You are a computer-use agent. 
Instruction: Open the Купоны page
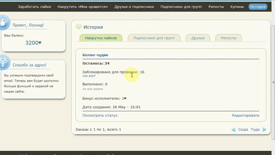coord(237,7)
